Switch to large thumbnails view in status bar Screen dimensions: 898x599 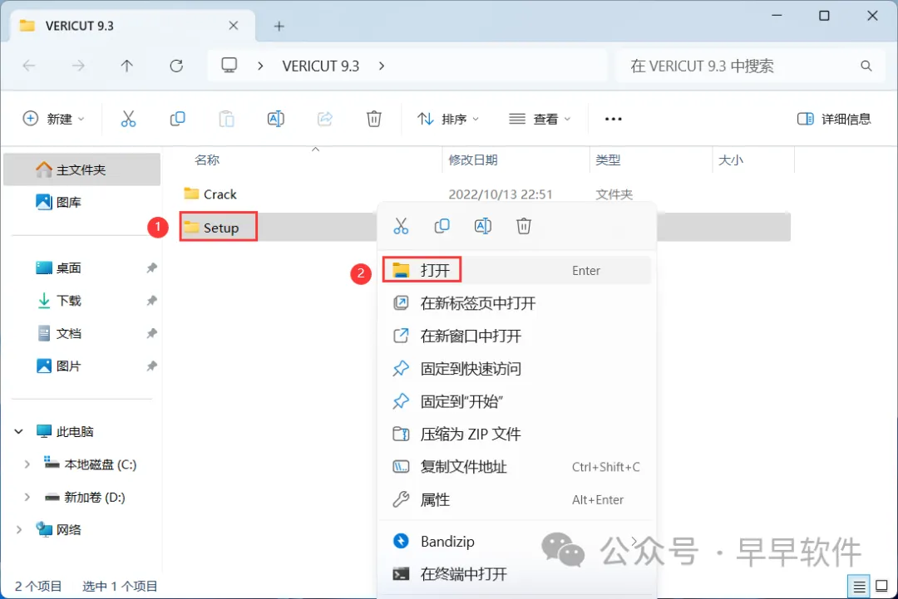(882, 587)
